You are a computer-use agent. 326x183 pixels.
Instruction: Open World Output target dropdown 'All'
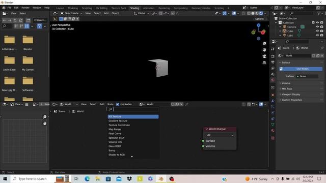(220, 135)
